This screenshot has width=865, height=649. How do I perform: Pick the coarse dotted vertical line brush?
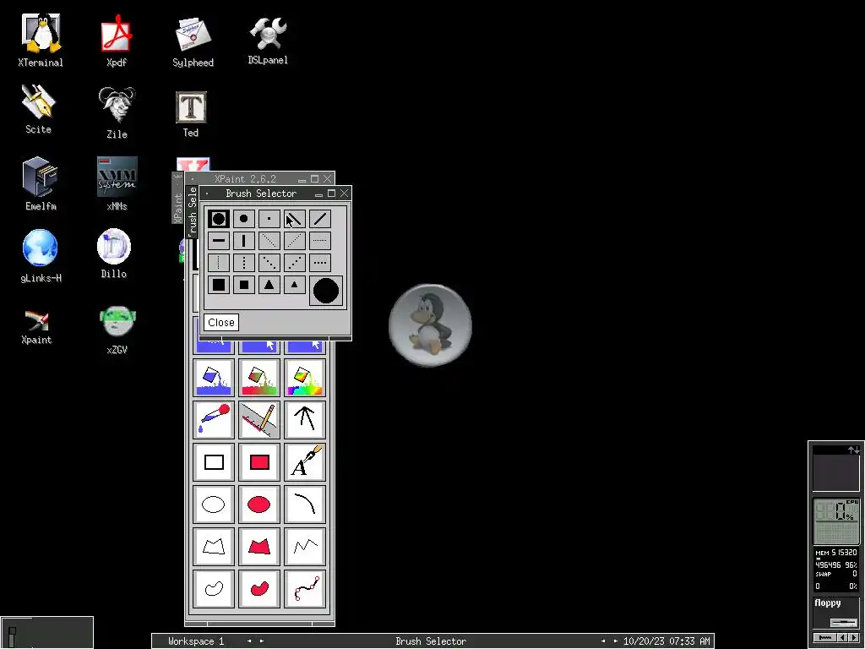[x=244, y=263]
